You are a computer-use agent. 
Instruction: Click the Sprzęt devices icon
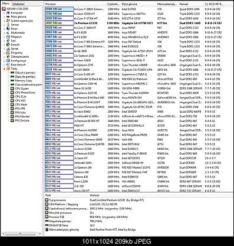click(8, 48)
